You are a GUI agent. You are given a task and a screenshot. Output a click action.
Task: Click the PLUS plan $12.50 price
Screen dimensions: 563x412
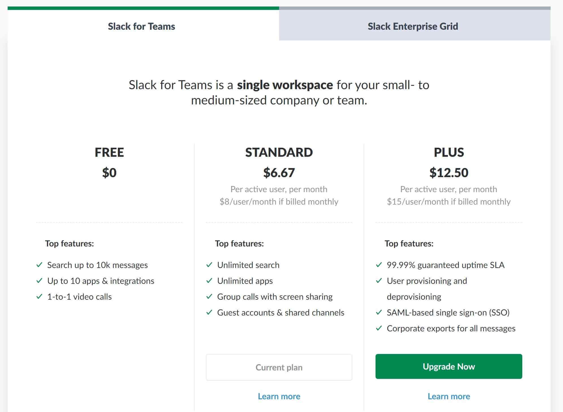(x=449, y=173)
